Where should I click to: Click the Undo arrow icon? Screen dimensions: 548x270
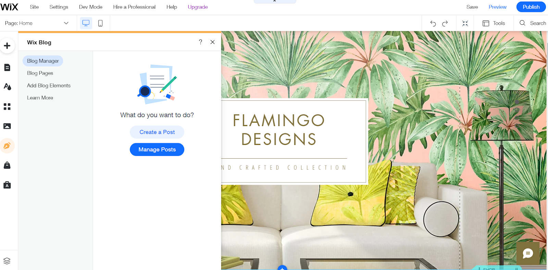coord(433,23)
